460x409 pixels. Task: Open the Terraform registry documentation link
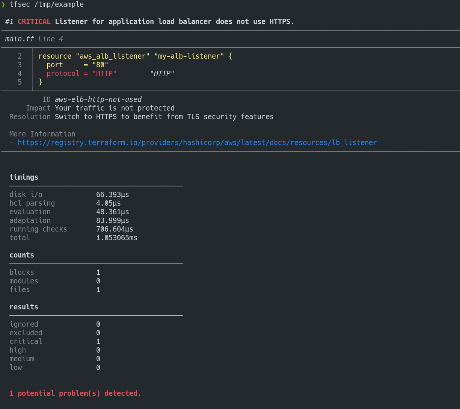click(197, 142)
